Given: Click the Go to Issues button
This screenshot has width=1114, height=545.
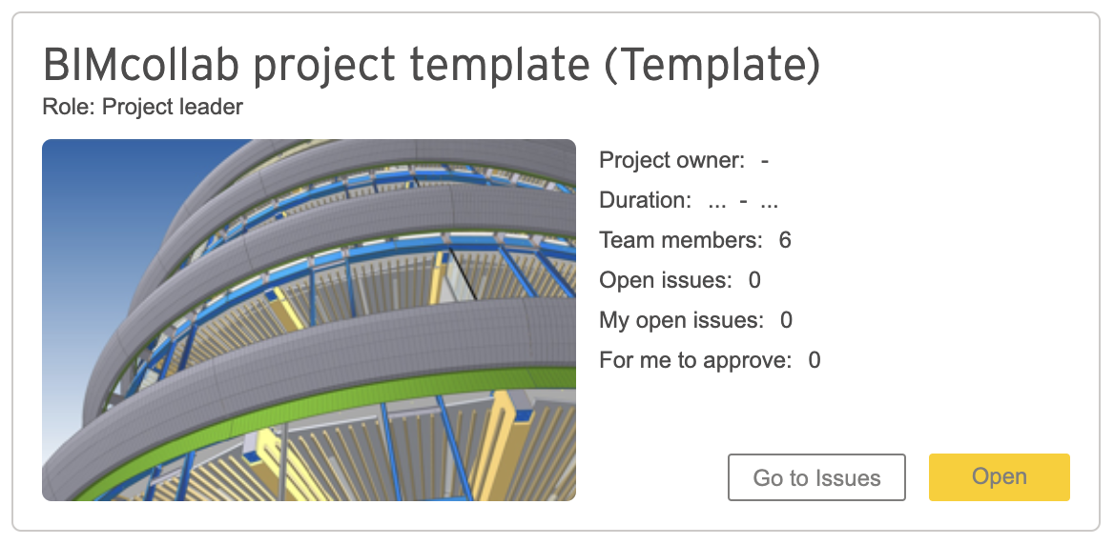Looking at the screenshot, I should [816, 476].
